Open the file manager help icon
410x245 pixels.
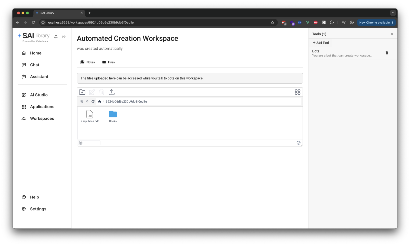point(299,143)
